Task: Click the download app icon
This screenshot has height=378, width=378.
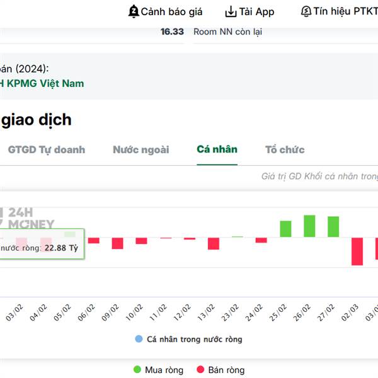Action: coord(231,11)
